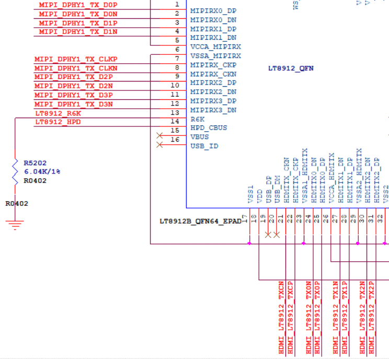Select the magenta junction dot under pin 18
Image resolution: width=389 pixels, height=359 pixels.
[x=249, y=244]
